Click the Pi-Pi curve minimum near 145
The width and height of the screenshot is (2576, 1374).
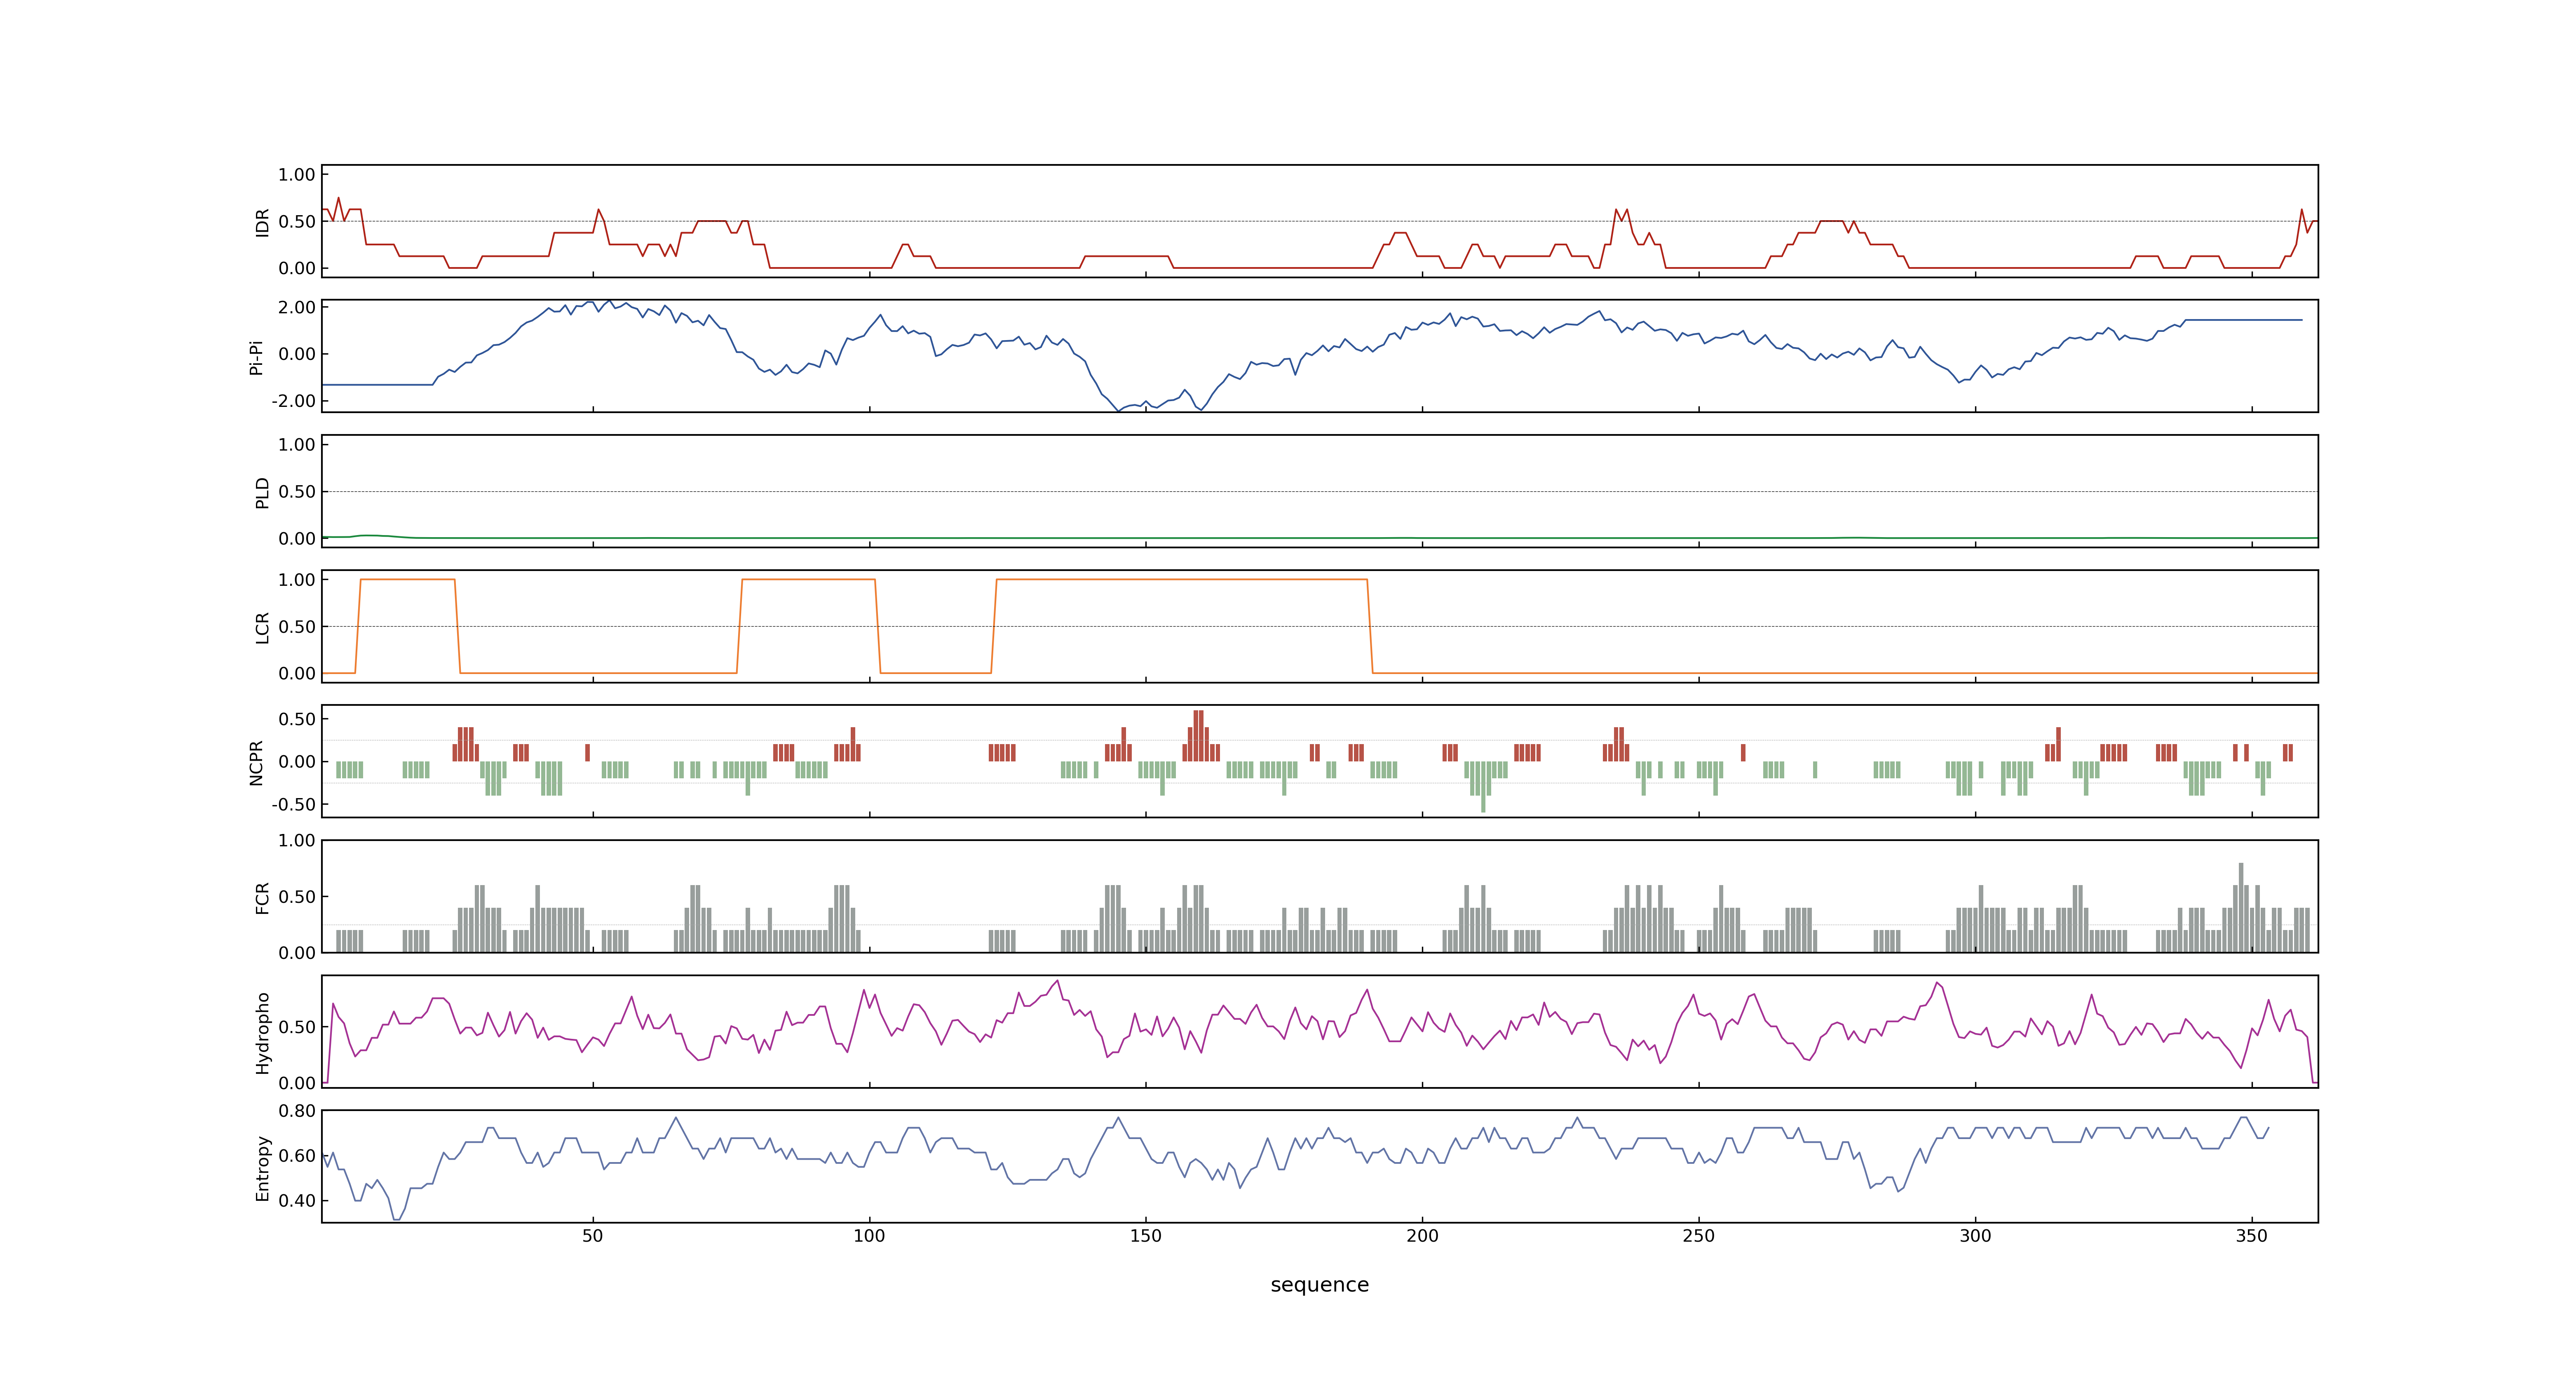pos(1118,410)
